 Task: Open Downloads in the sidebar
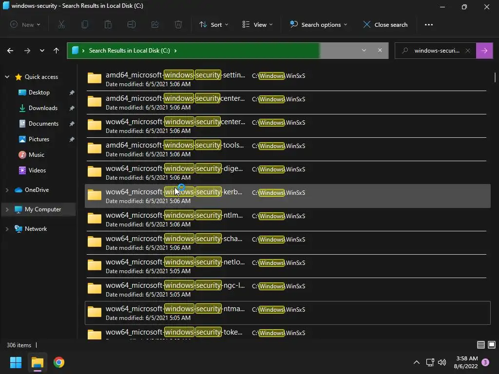(x=43, y=108)
